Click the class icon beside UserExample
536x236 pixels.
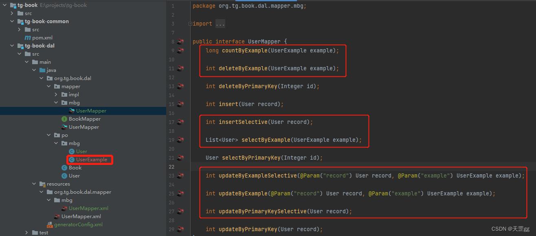pos(72,160)
